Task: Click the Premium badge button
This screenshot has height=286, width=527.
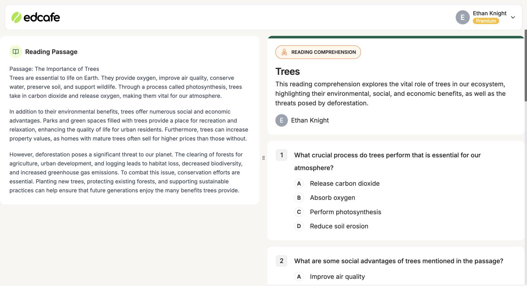Action: point(486,21)
